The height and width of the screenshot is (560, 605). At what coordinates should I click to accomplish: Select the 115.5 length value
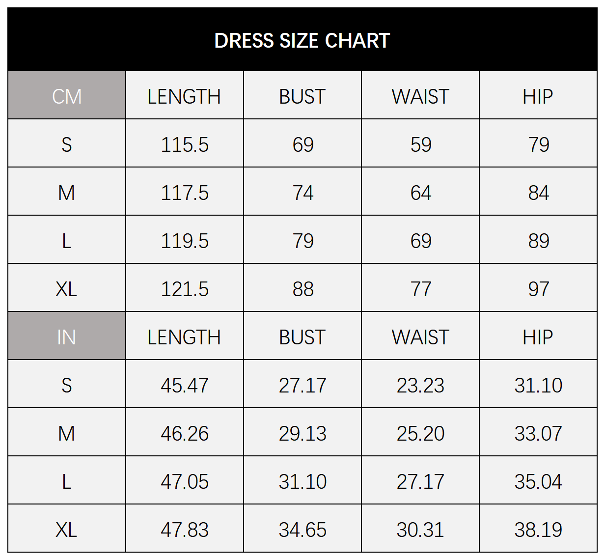185,144
